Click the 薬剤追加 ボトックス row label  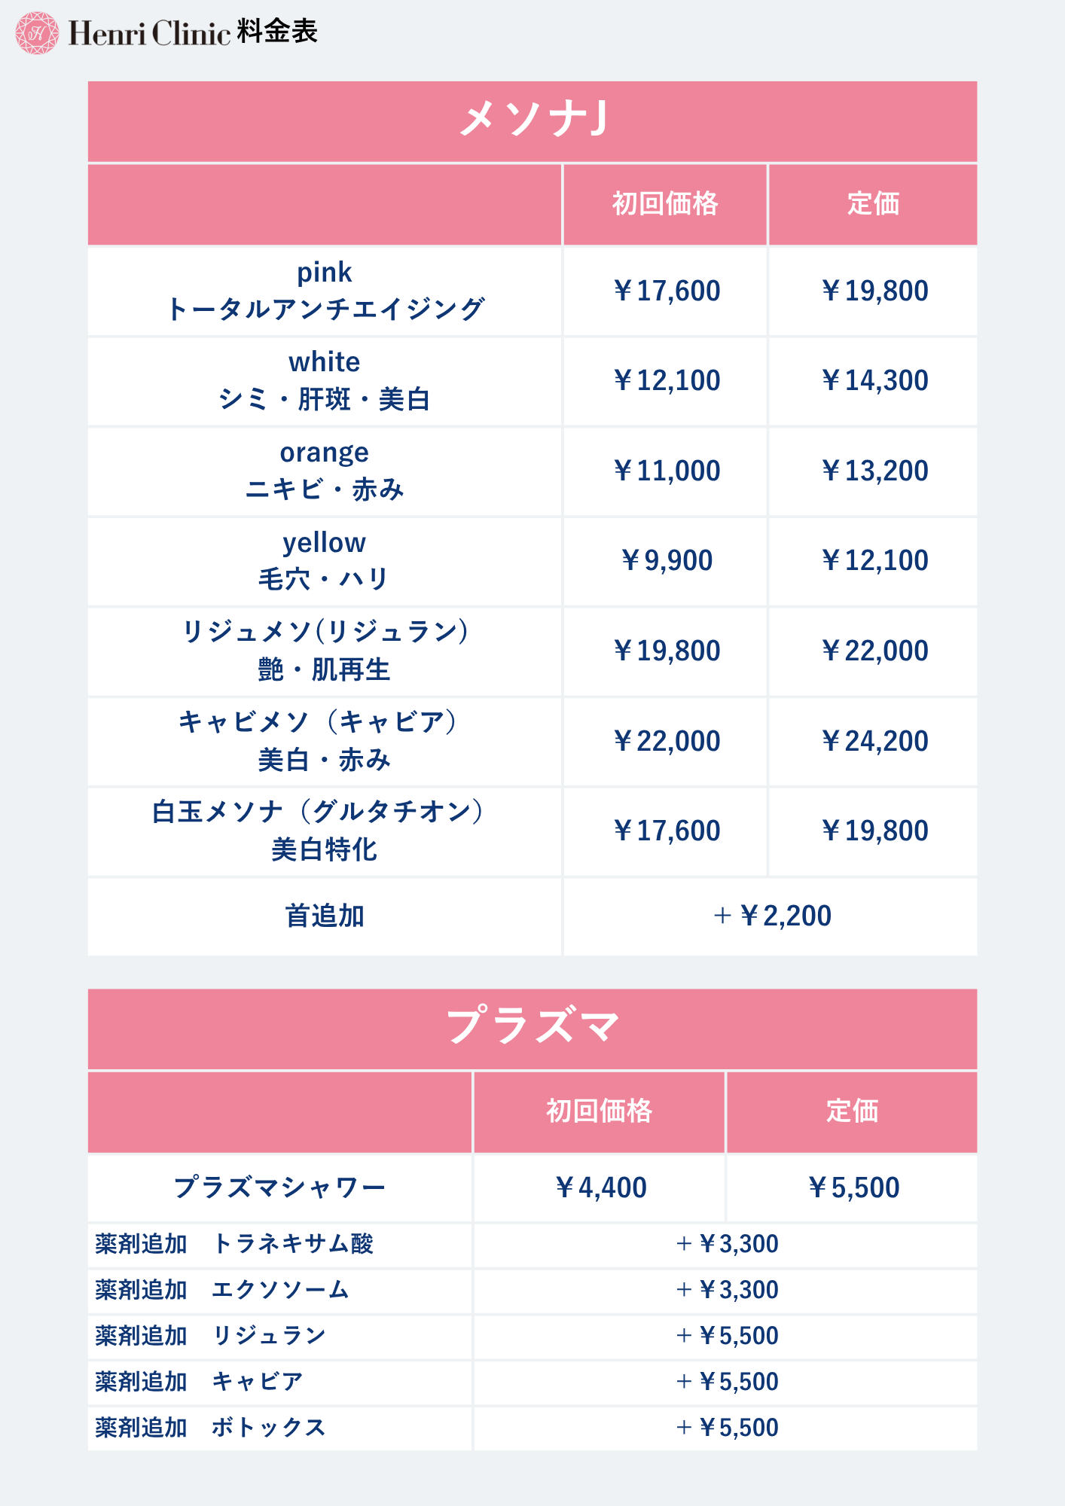(x=211, y=1428)
